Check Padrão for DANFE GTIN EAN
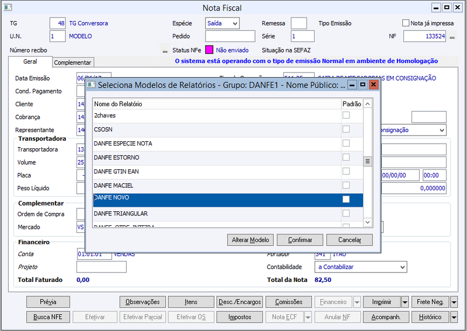The height and width of the screenshot is (331, 467). click(346, 171)
